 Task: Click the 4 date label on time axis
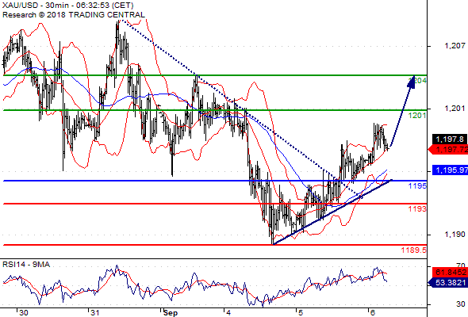[x=228, y=312]
